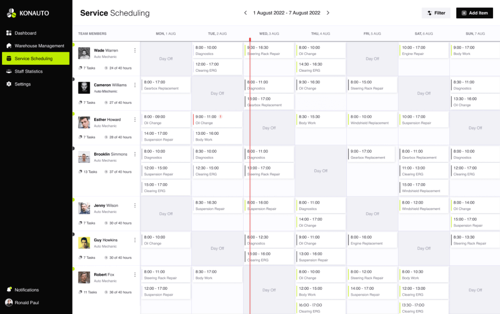Click the Staff Statistics icon

coord(9,72)
